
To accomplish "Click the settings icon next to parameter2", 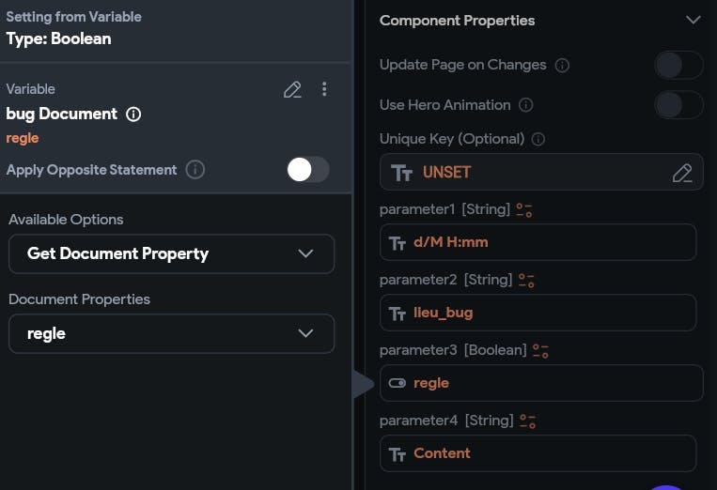I will click(526, 280).
